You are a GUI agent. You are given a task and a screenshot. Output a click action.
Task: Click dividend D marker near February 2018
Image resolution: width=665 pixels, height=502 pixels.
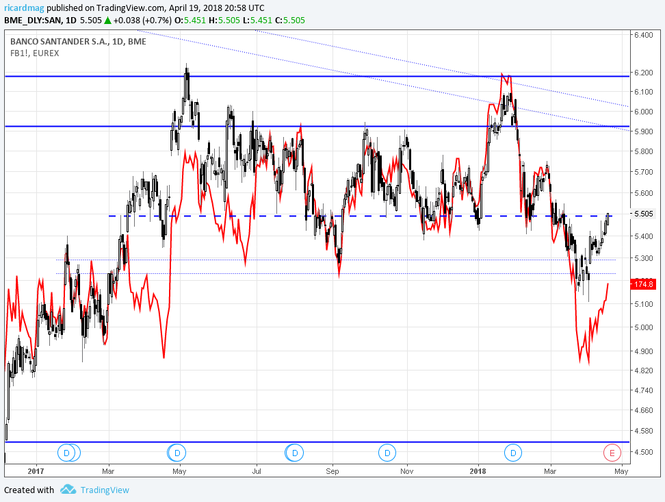pyautogui.click(x=513, y=453)
